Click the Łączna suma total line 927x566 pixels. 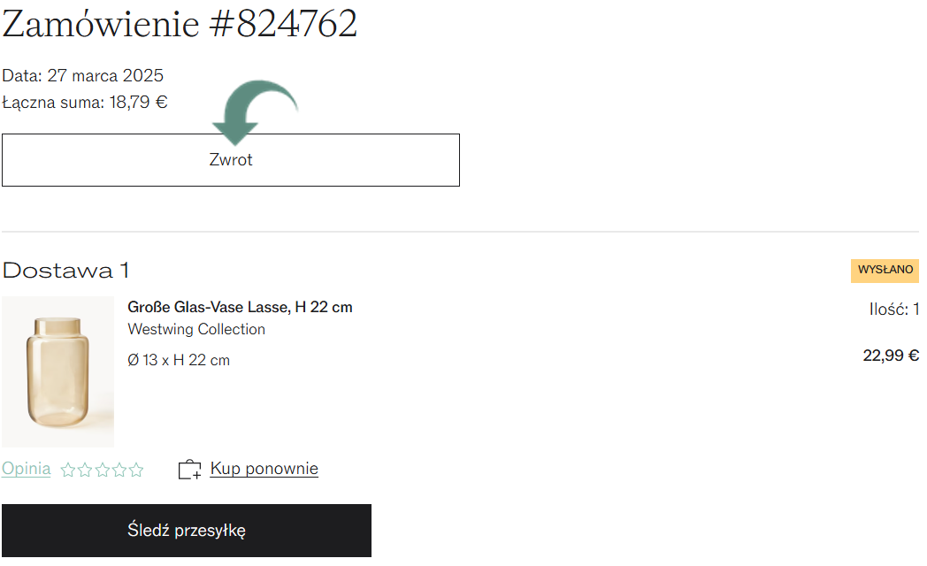[x=85, y=103]
